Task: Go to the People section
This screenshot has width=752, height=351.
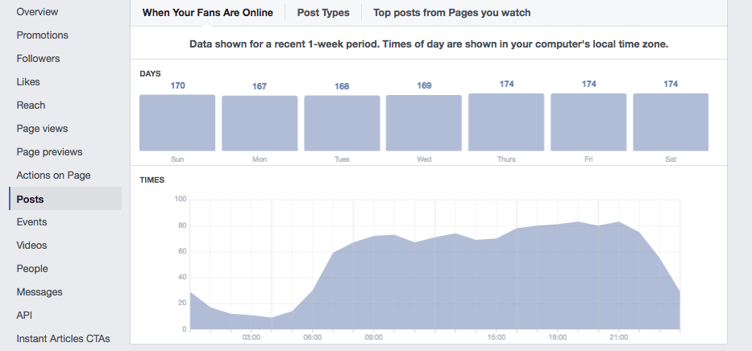Action: click(x=32, y=269)
